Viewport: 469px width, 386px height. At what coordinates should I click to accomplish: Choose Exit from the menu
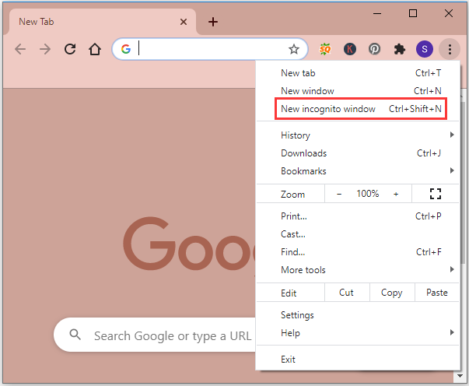tap(358, 359)
